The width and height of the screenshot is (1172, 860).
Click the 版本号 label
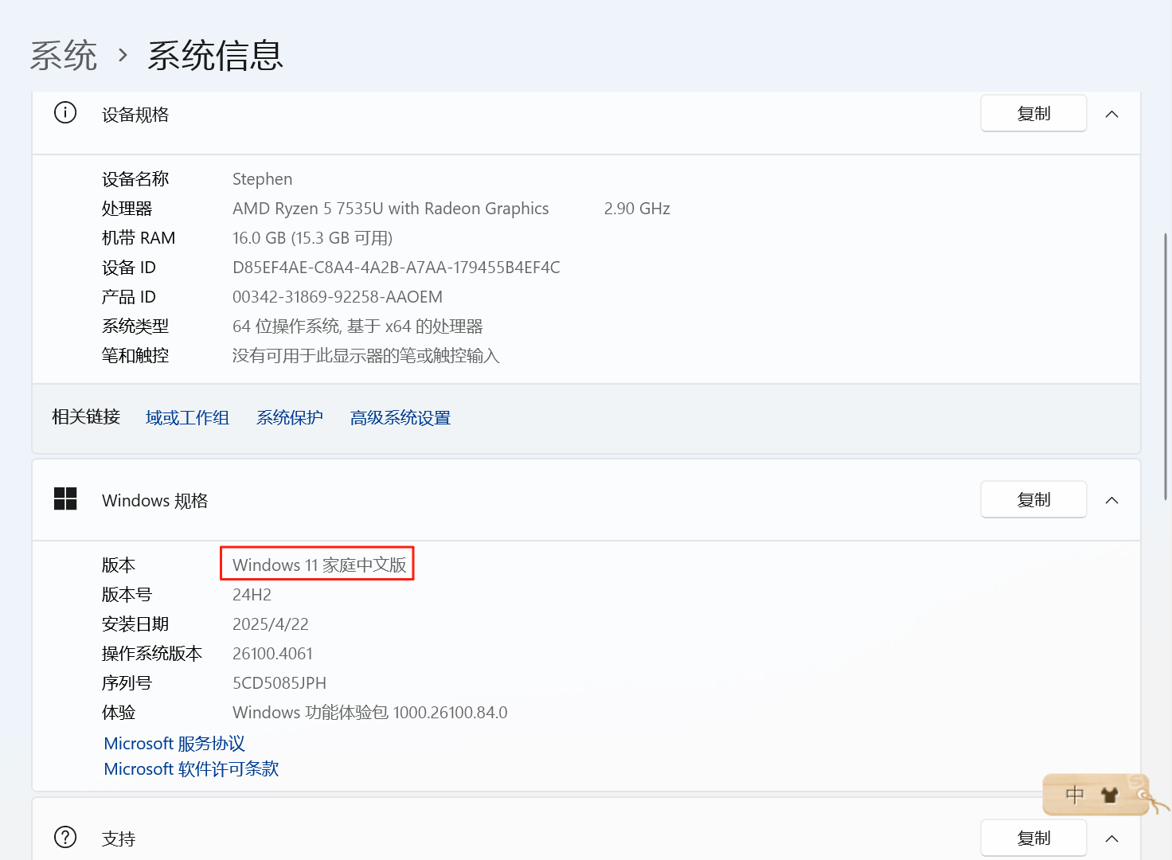127,595
